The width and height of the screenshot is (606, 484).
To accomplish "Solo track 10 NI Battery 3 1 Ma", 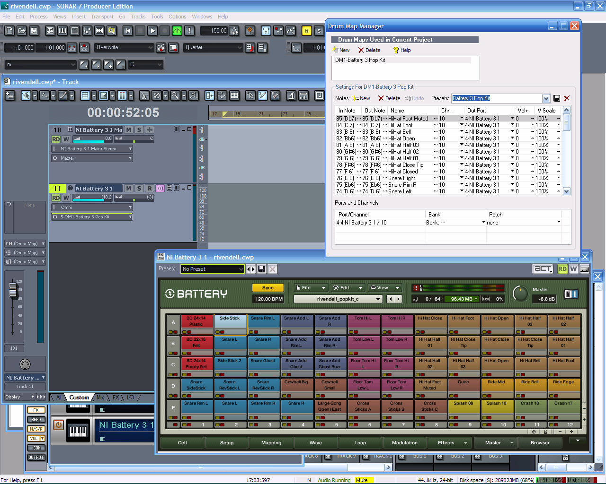I will point(139,130).
